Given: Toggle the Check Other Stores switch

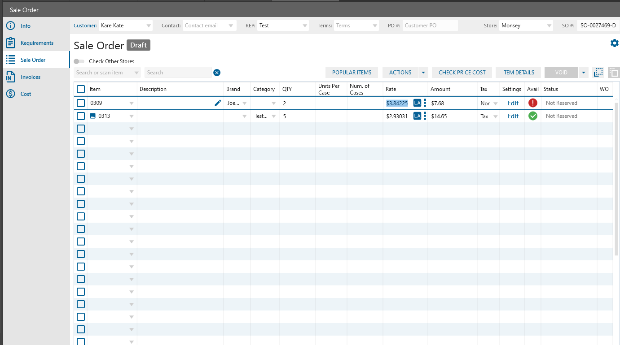Looking at the screenshot, I should [x=79, y=61].
